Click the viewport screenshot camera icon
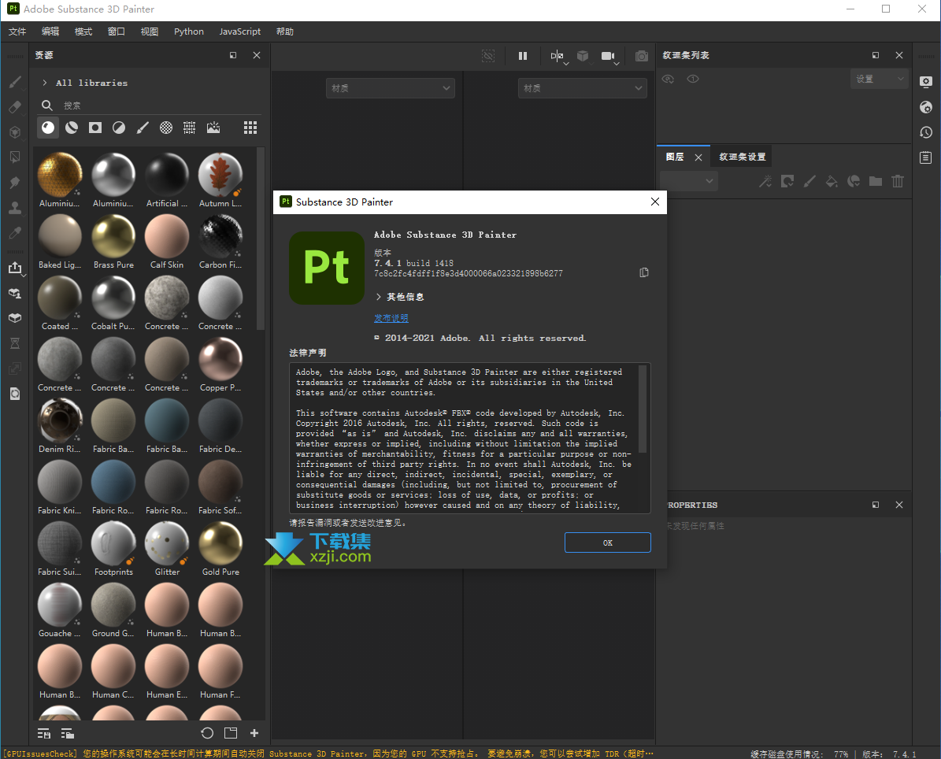941x759 pixels. 642,56
